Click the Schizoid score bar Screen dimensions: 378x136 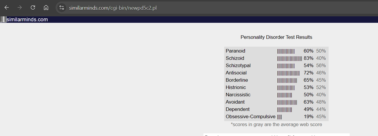click(x=289, y=58)
